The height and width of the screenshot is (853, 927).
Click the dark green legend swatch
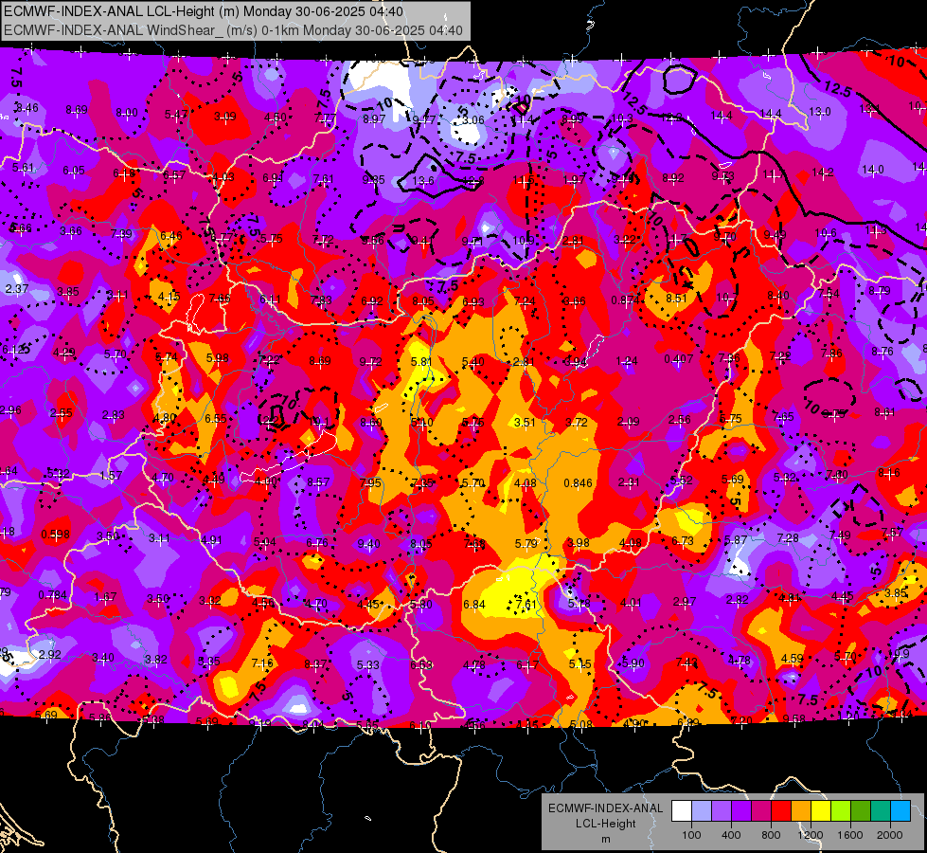[x=861, y=811]
